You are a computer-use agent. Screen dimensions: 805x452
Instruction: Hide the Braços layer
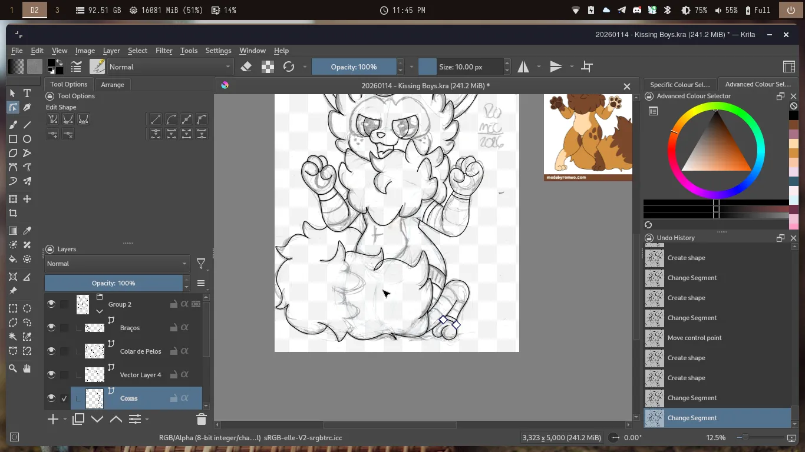51,328
